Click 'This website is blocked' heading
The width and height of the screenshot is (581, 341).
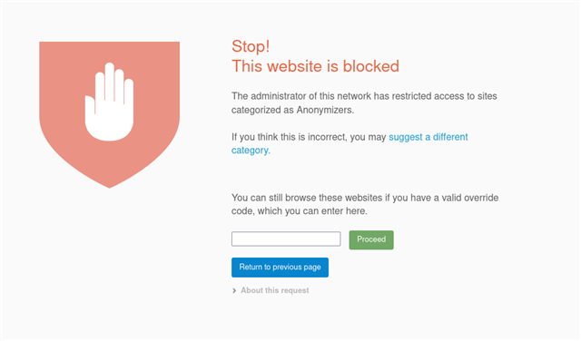coord(315,66)
